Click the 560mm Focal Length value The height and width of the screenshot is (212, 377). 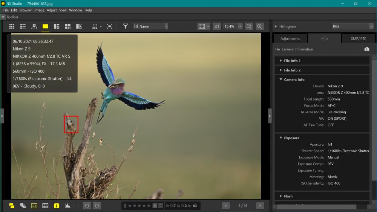coord(334,99)
